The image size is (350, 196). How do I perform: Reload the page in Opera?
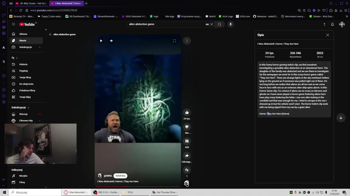pos(21,10)
